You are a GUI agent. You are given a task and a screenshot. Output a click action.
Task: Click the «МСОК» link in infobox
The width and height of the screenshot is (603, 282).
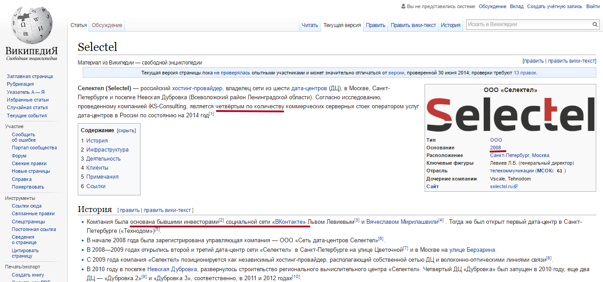click(x=544, y=171)
